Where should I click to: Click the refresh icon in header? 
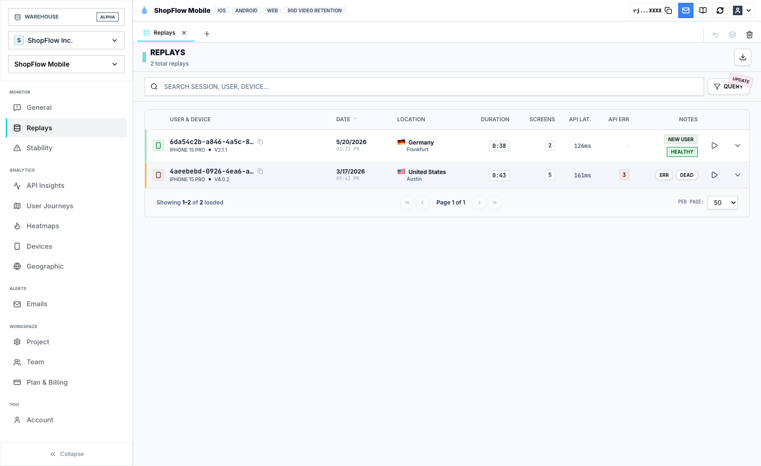pyautogui.click(x=720, y=10)
